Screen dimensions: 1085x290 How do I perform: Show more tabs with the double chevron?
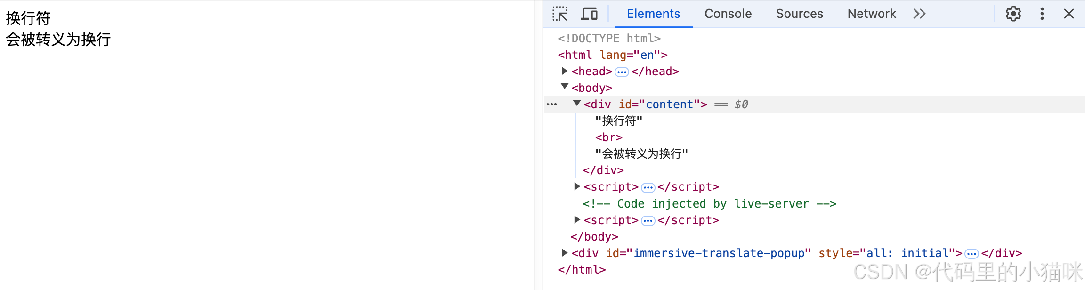pyautogui.click(x=919, y=14)
